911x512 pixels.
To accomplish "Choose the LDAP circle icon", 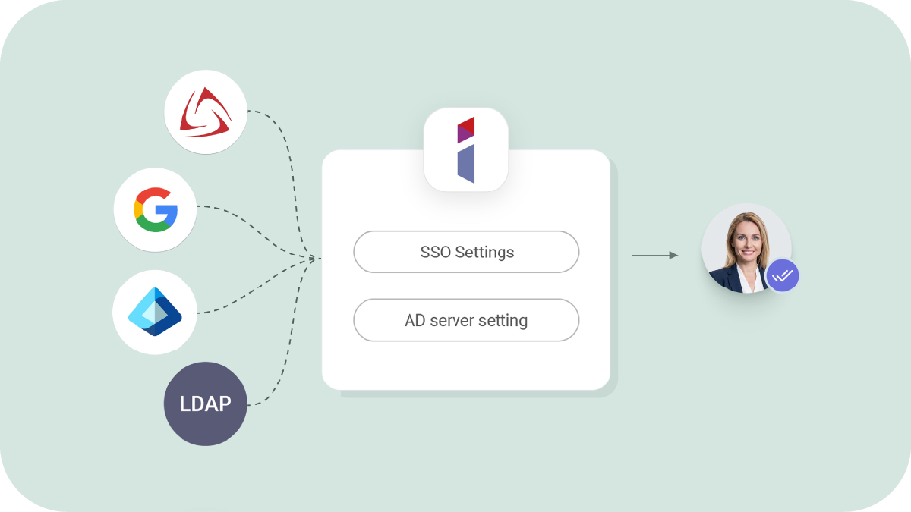I will click(x=206, y=404).
